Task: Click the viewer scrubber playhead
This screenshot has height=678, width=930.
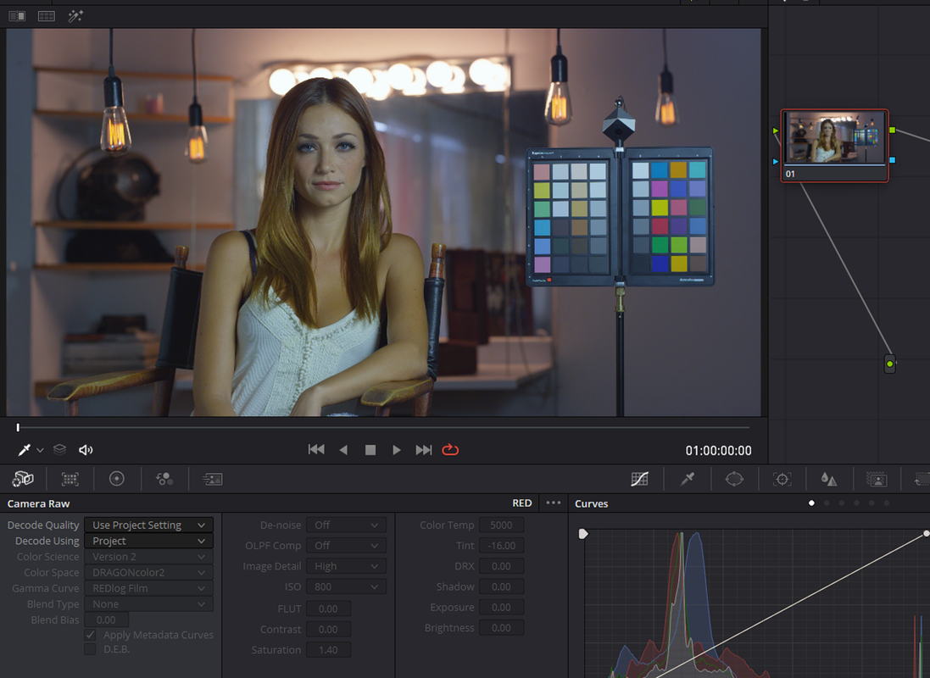Action: coord(18,427)
